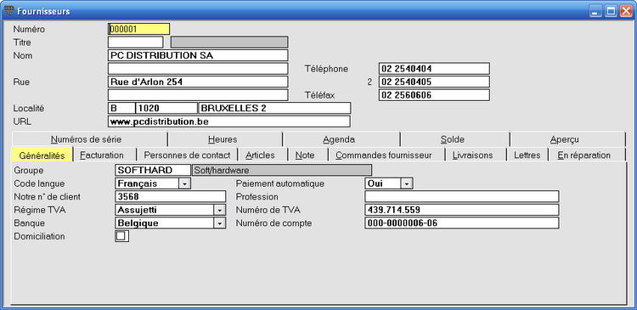Expand the Paiement automatique dropdown
Viewport: 637px width, 310px height.
pyautogui.click(x=407, y=183)
